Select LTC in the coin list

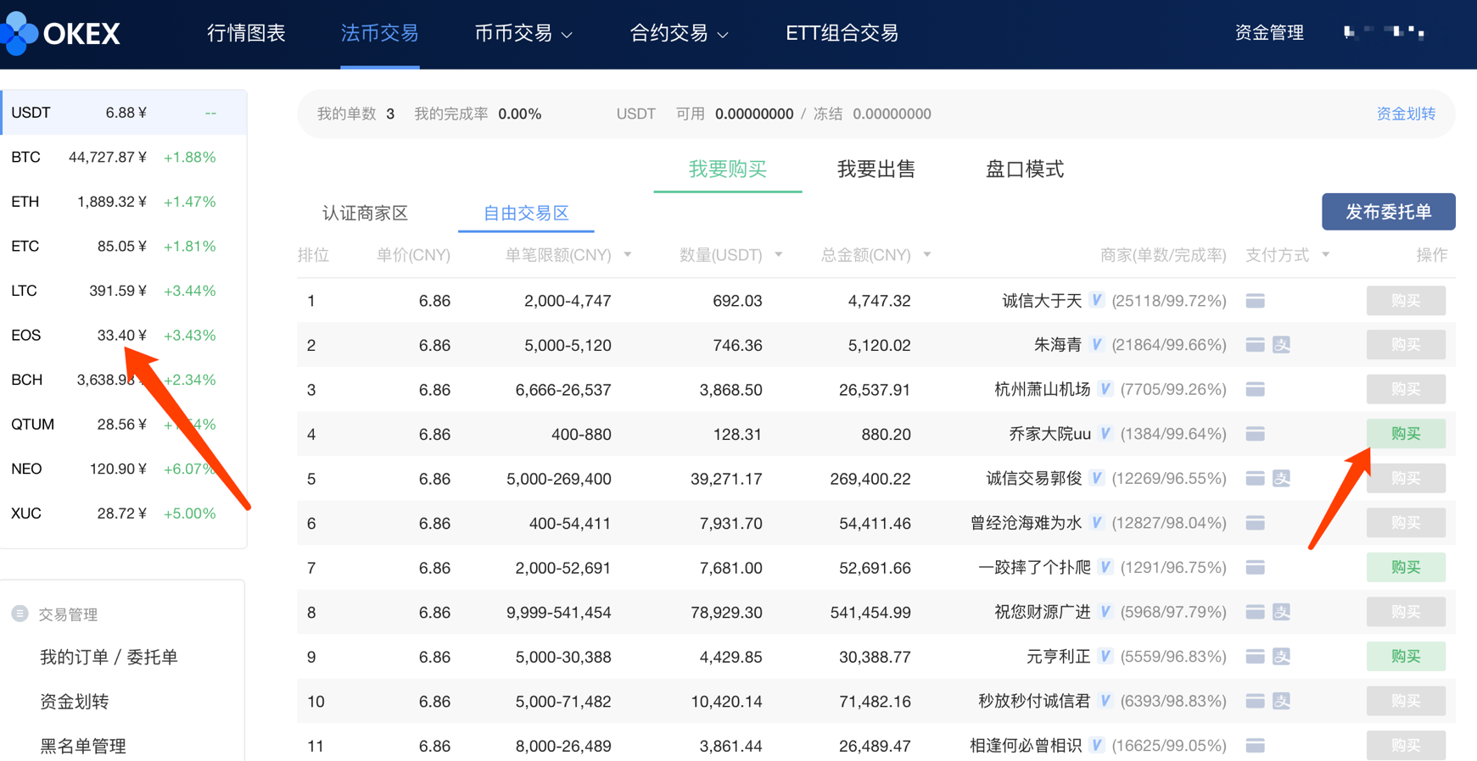point(124,291)
